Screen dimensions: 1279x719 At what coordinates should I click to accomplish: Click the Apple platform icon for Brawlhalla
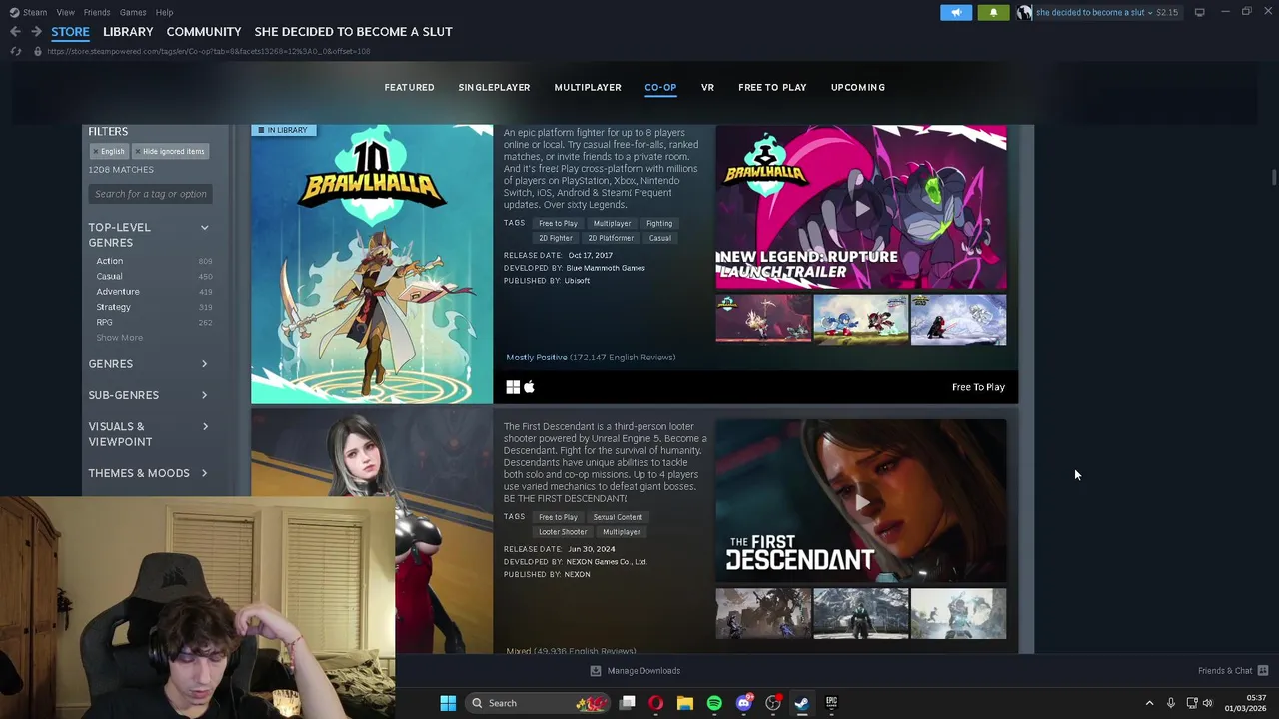[x=529, y=387]
